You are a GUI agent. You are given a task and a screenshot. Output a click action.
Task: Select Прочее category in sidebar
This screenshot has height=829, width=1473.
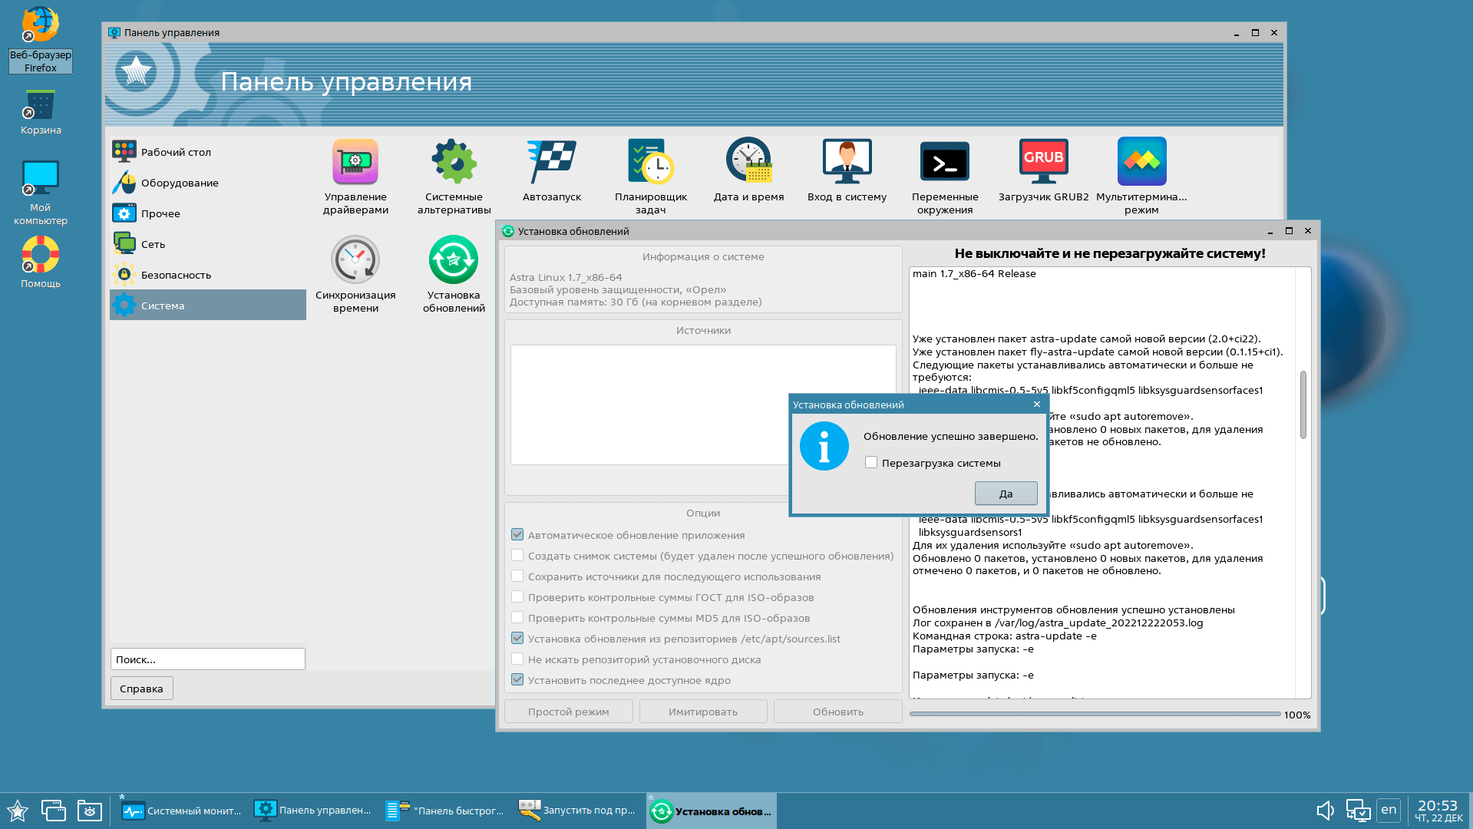tap(208, 213)
